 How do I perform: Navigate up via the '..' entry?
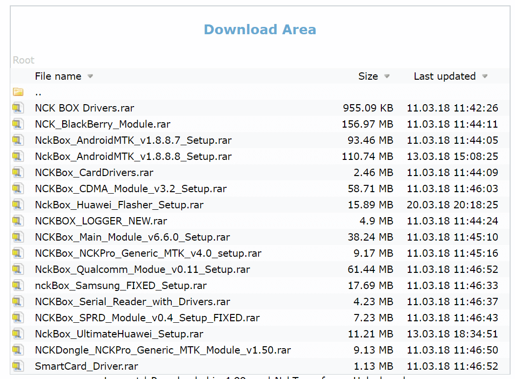click(x=38, y=92)
